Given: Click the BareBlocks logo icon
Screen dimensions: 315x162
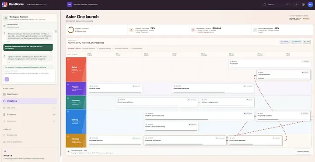Looking at the screenshot, I should (x=5, y=4).
